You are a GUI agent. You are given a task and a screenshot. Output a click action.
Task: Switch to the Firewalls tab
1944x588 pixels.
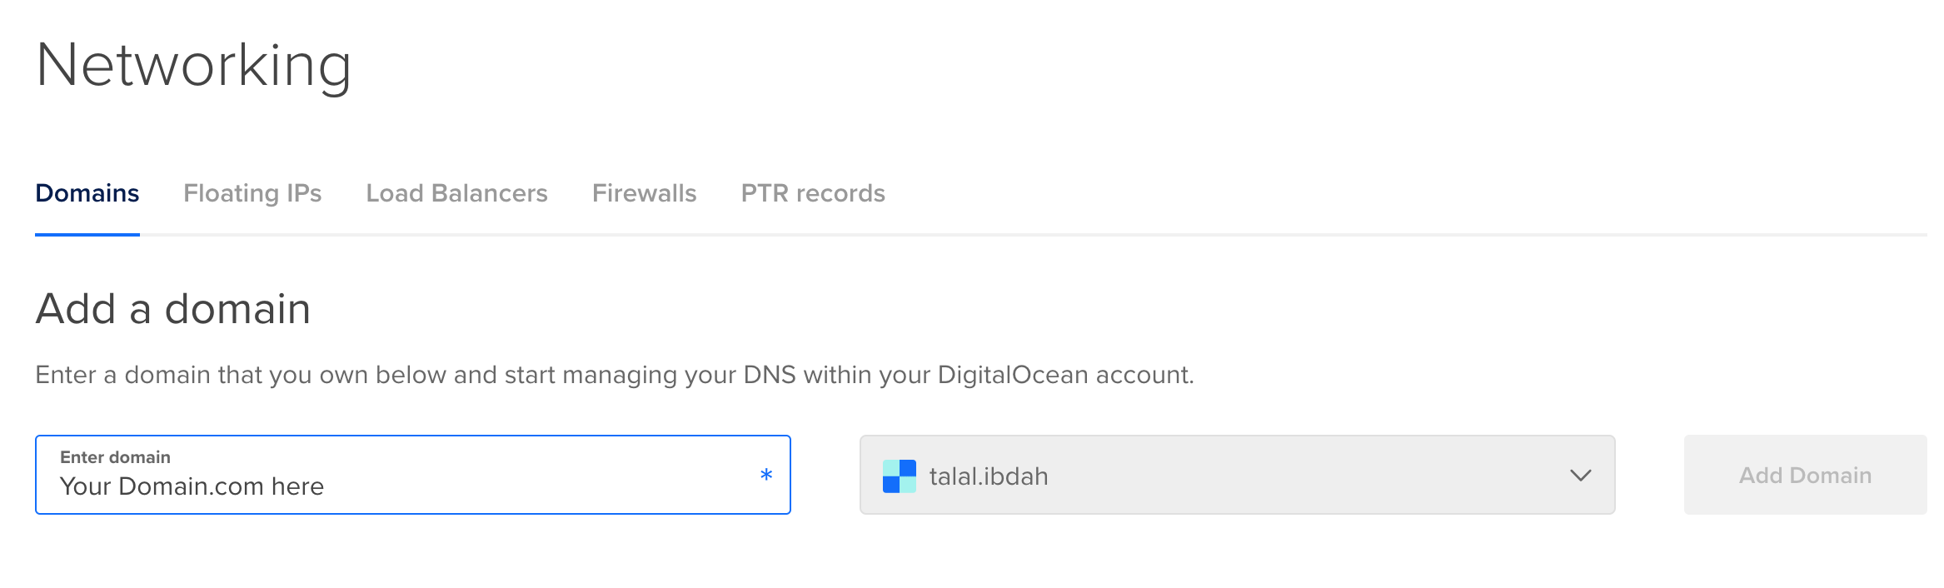point(643,193)
